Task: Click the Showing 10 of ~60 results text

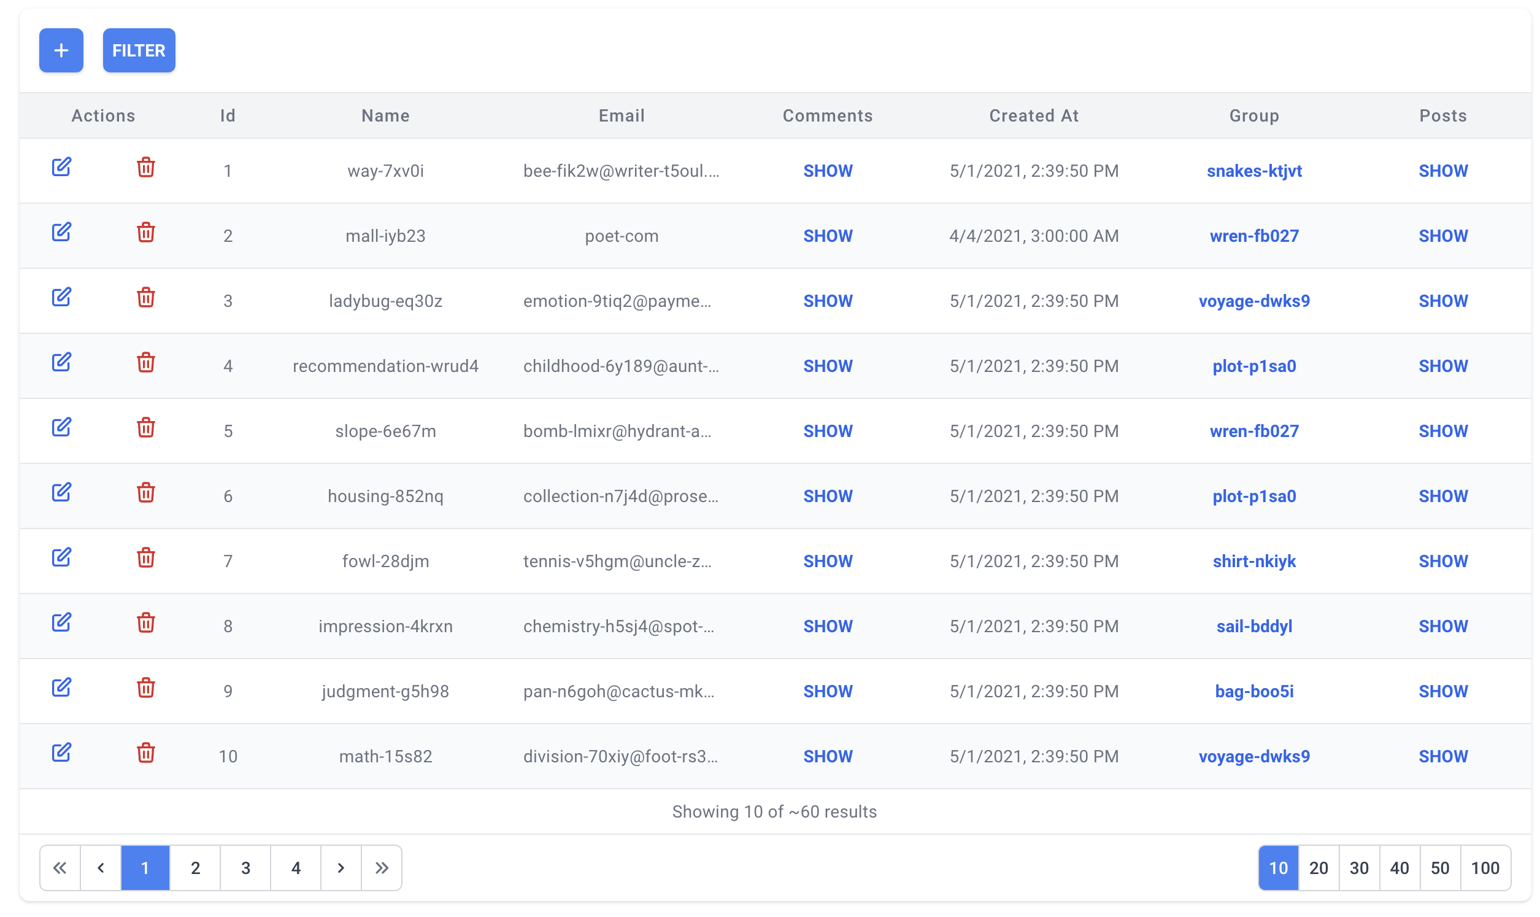Action: pos(774,811)
